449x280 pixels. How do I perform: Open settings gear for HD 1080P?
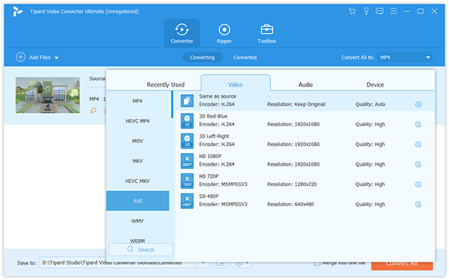418,164
